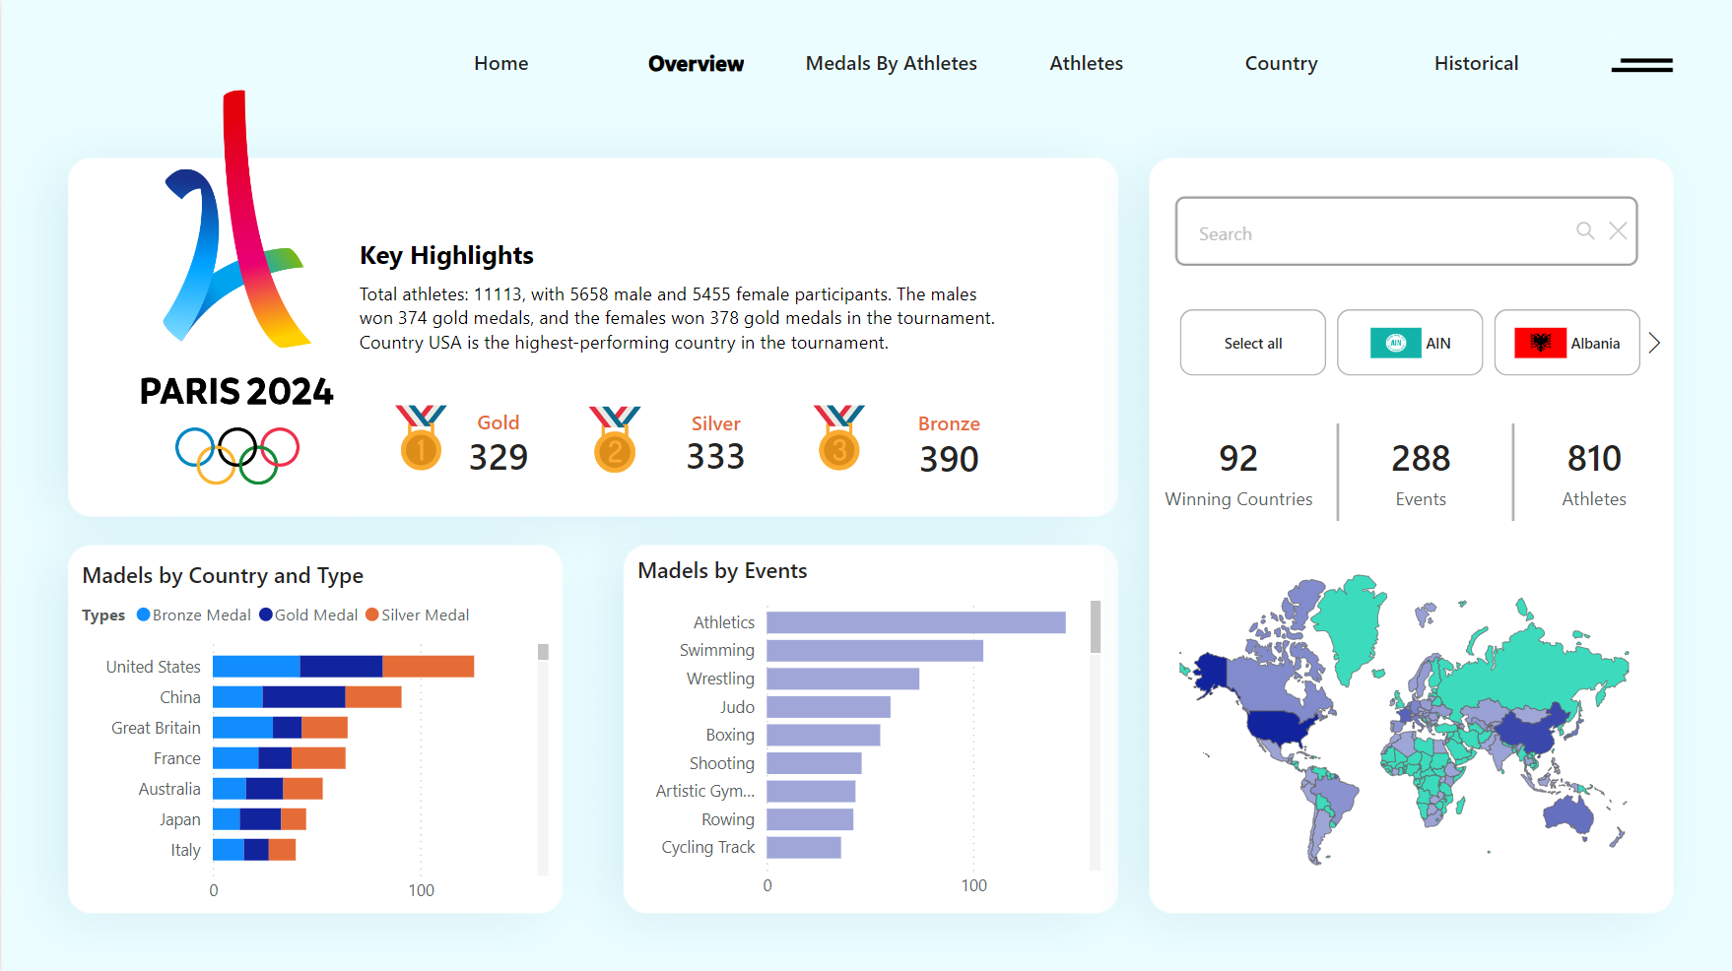Navigate to the Country page

1281,64
